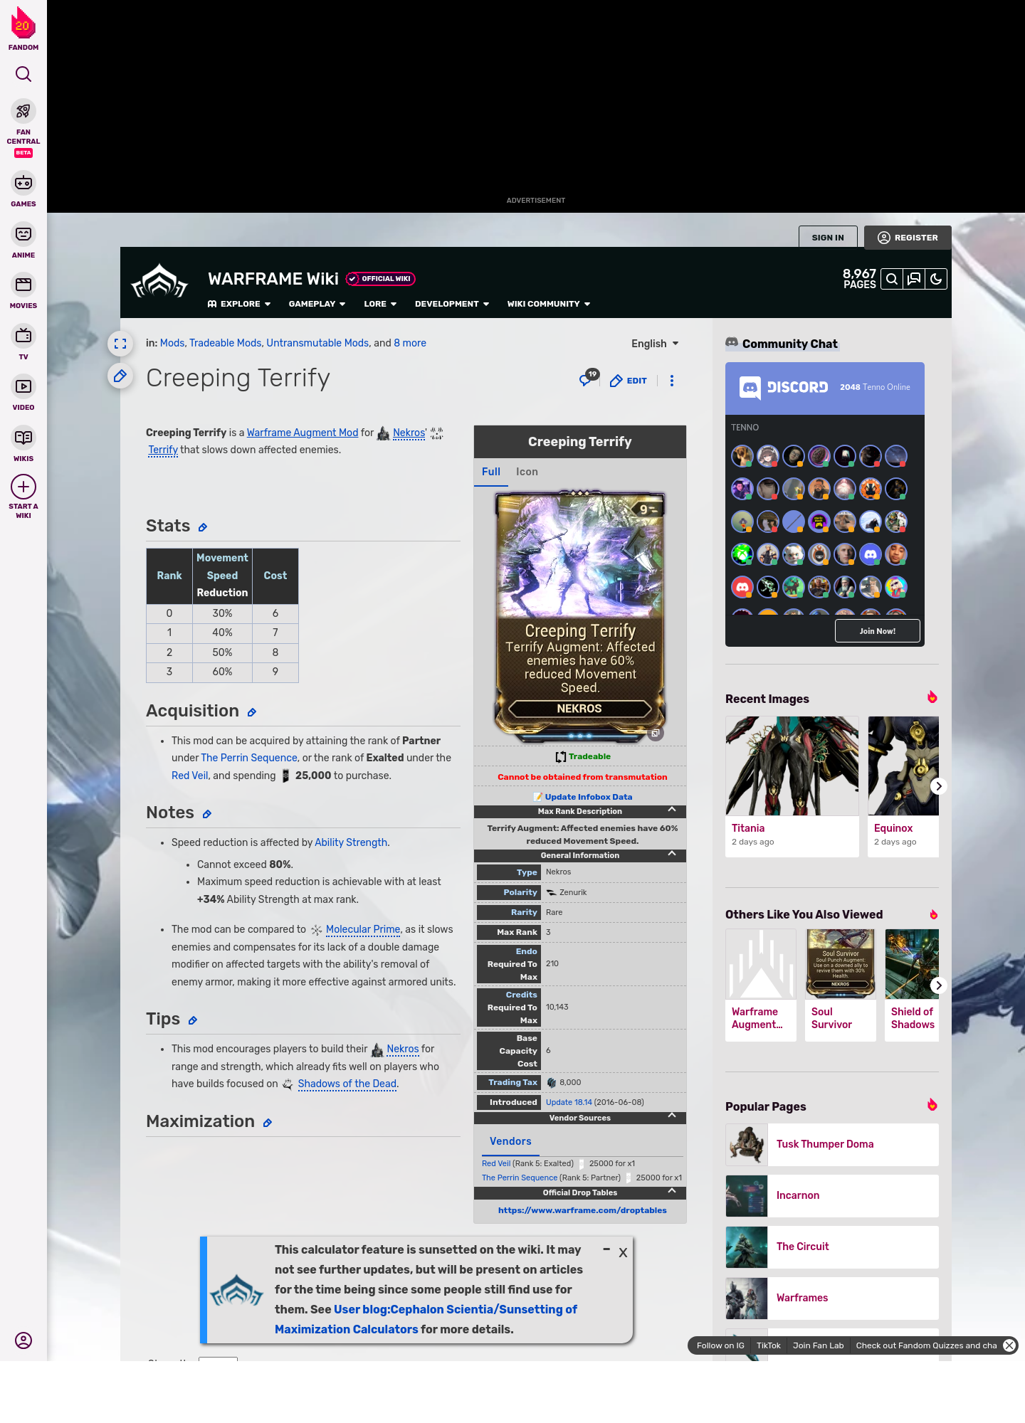Close the bottom Fandom promo bar
Viewport: 1025px width, 1423px height.
[x=1009, y=1345]
